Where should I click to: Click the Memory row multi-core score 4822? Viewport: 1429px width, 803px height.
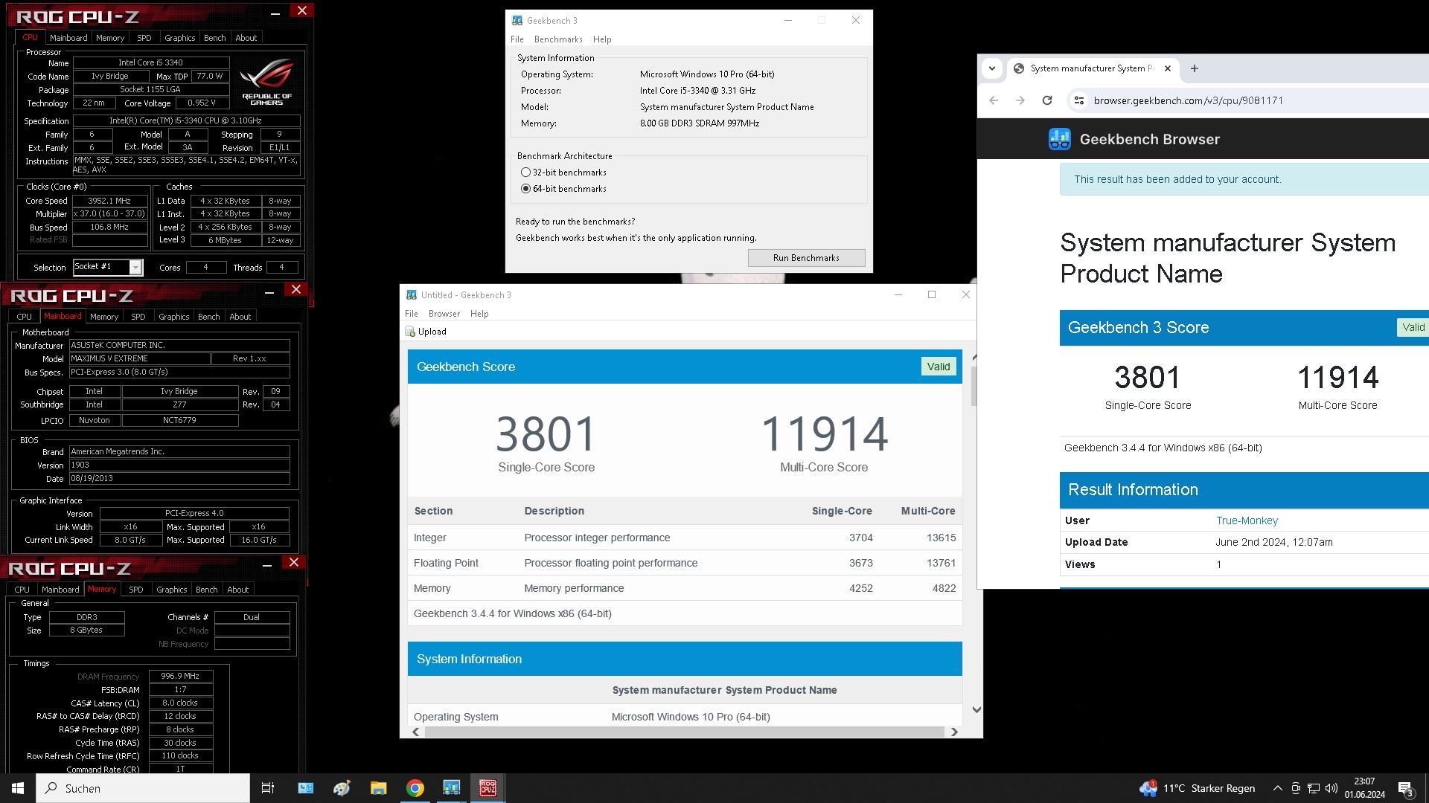click(944, 588)
